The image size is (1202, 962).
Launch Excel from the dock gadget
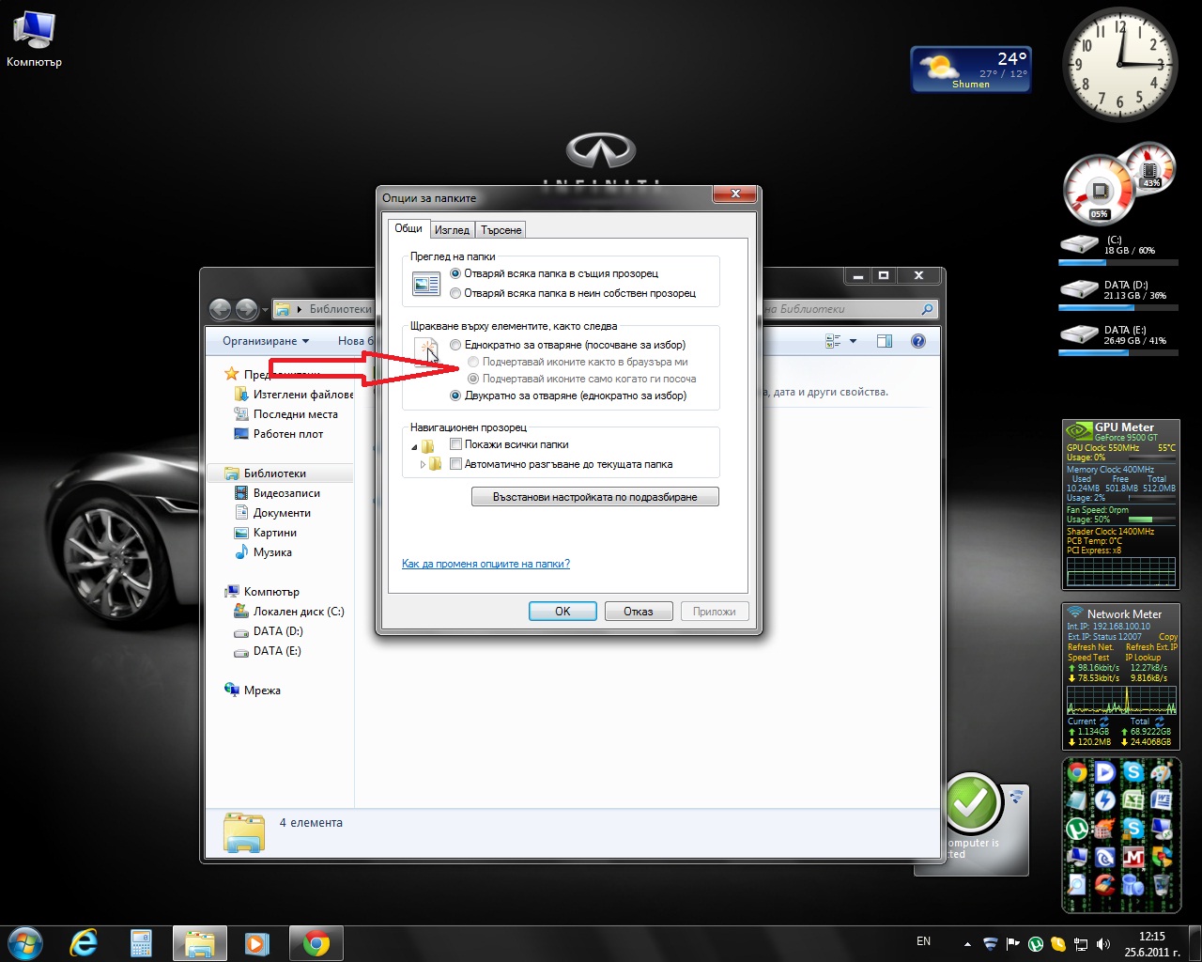pos(1133,799)
